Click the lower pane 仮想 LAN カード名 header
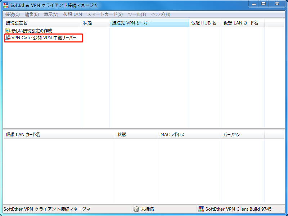 coord(59,135)
